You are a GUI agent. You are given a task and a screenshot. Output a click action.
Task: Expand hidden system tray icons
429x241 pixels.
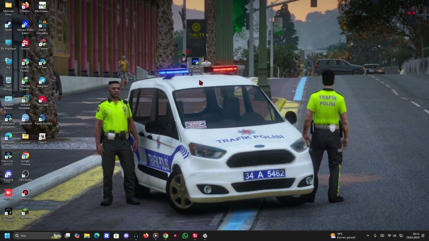tap(368, 236)
